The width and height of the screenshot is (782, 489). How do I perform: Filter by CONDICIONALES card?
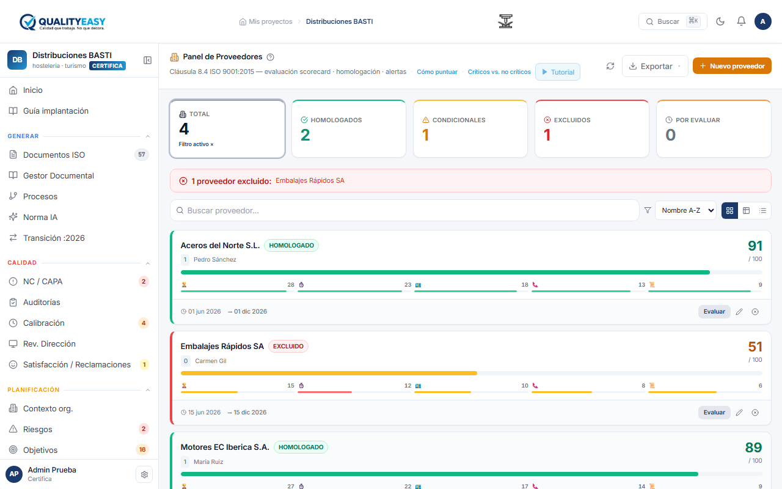[x=470, y=129]
